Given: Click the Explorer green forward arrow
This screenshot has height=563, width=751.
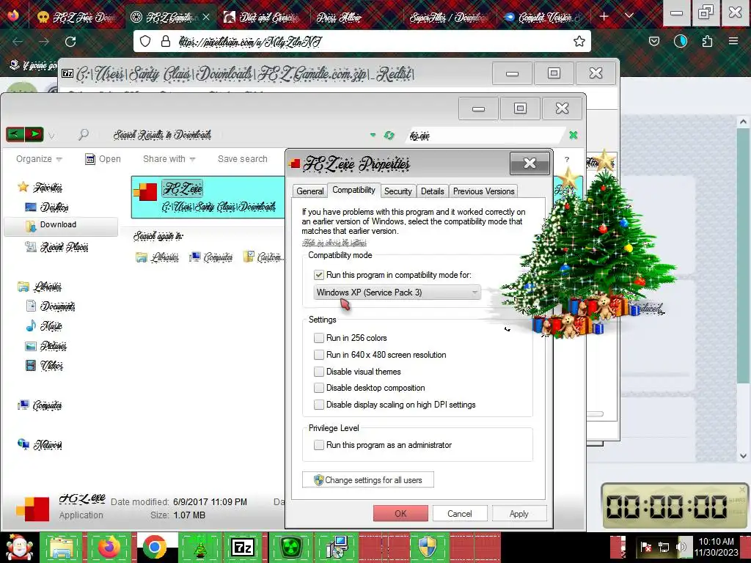Looking at the screenshot, I should 34,135.
